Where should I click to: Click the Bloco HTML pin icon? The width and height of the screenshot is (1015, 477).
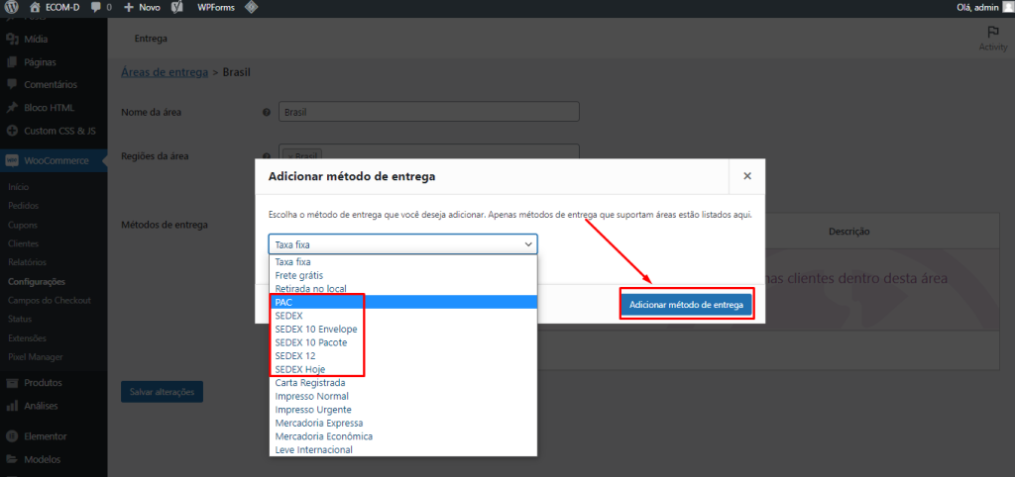12,107
